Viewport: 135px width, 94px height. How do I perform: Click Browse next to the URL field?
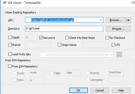click(x=116, y=20)
